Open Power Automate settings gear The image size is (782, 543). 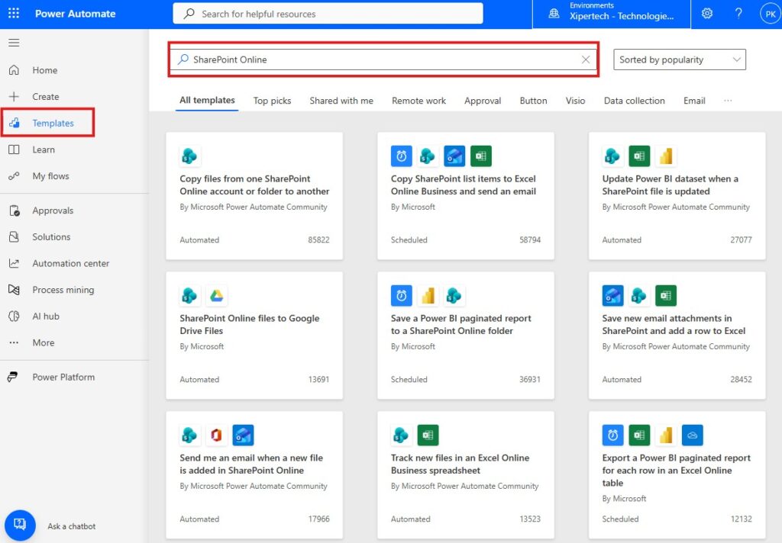click(x=707, y=13)
